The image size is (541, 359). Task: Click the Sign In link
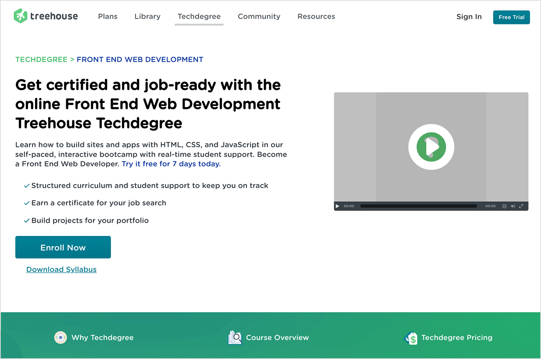pos(469,17)
